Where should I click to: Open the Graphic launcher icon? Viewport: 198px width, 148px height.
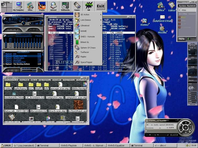click(42, 6)
